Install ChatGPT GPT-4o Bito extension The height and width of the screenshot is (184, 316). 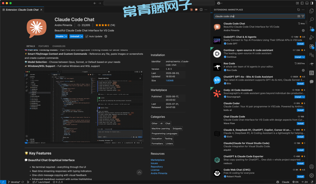(x=300, y=84)
